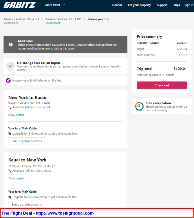Click the Orbitz logo
Screen dimensions: 194x218
pos(20,5)
